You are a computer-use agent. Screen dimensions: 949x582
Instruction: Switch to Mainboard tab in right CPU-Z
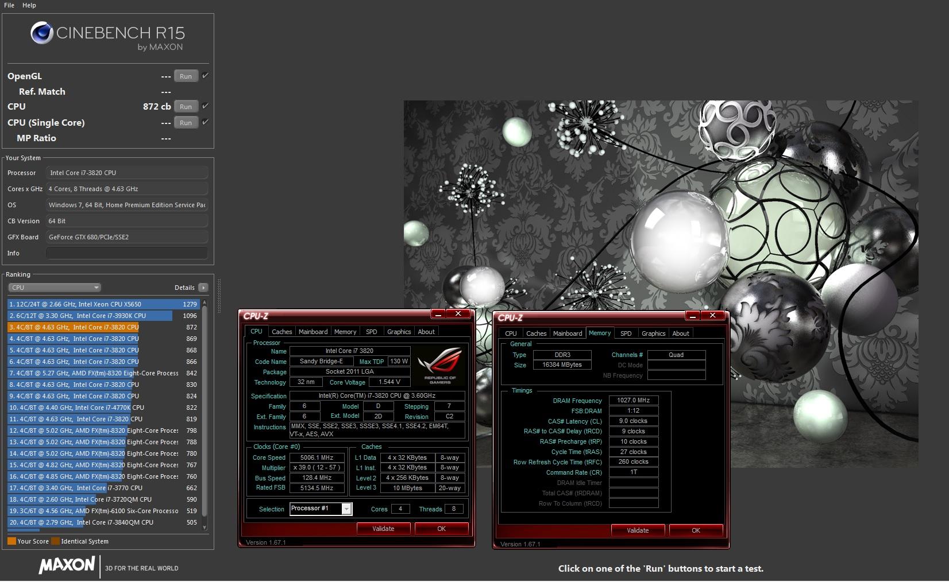click(568, 333)
